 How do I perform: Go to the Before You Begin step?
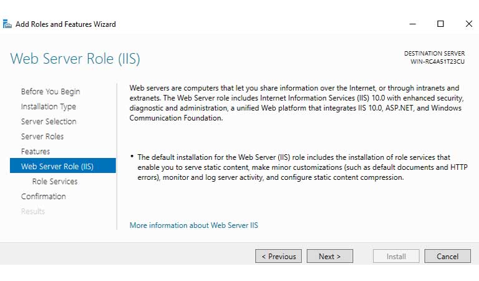tap(51, 91)
